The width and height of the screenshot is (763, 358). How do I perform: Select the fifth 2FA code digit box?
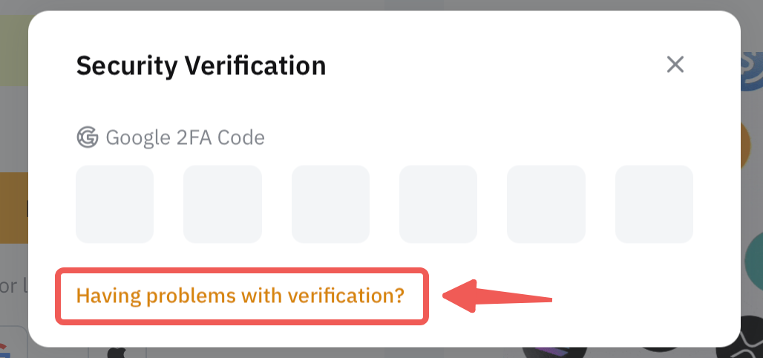click(x=546, y=204)
